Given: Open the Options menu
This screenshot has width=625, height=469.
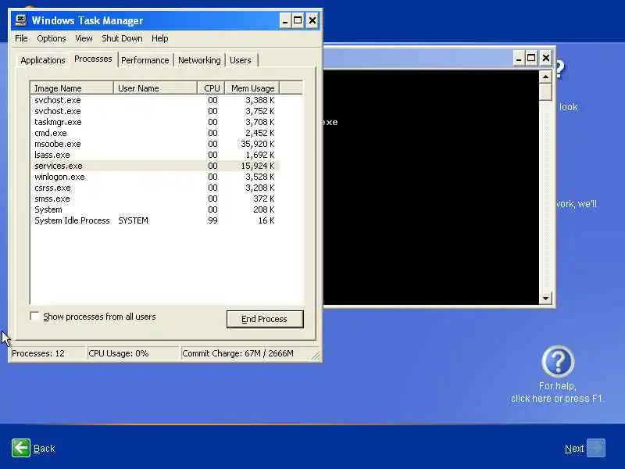Looking at the screenshot, I should click(x=52, y=38).
